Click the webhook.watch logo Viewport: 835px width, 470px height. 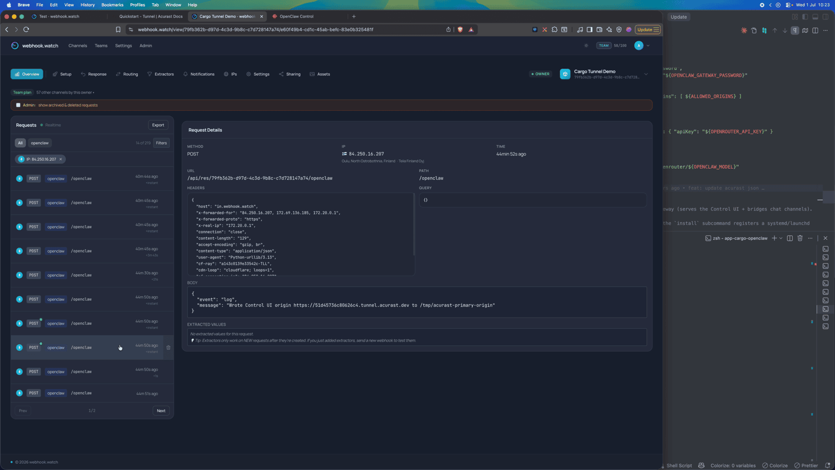coord(34,45)
